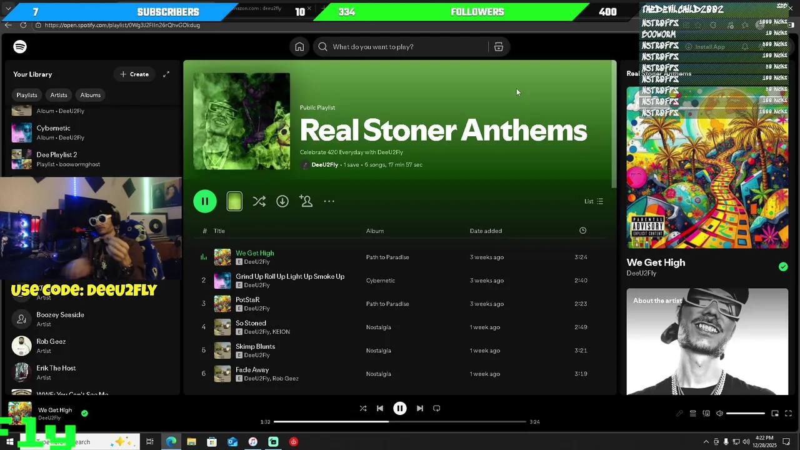Screen dimensions: 800x450
Task: Open the Spotify home page icon
Action: coord(299,47)
